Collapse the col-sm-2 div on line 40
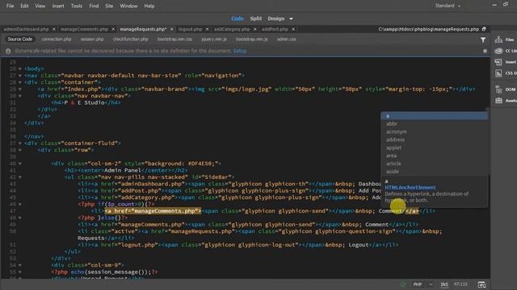The width and height of the screenshot is (517, 290). (19, 164)
